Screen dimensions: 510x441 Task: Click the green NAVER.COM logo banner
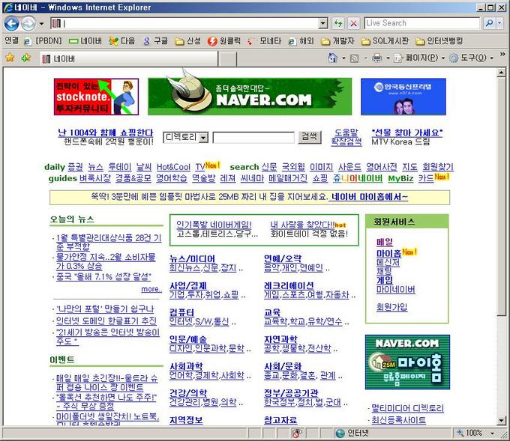coord(250,96)
